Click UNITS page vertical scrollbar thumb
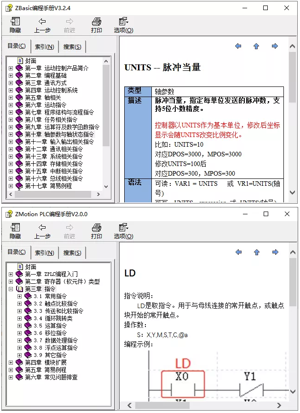Viewport: 300px width, 413px height. point(292,77)
